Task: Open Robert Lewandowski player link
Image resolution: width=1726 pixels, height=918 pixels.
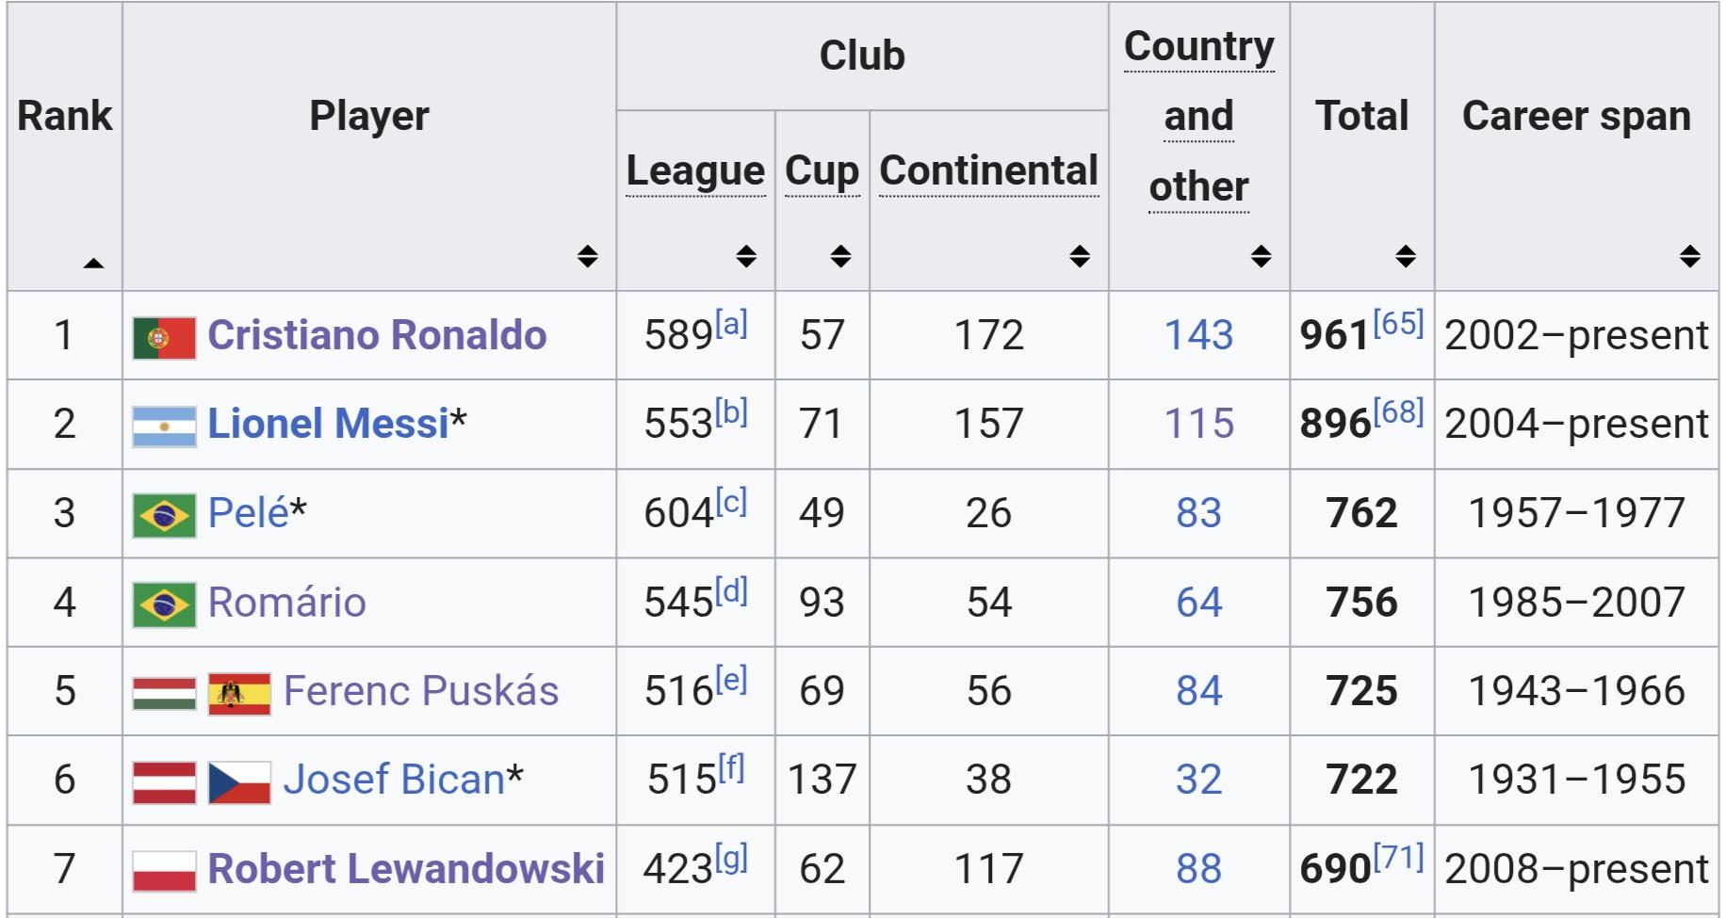Action: coord(406,868)
